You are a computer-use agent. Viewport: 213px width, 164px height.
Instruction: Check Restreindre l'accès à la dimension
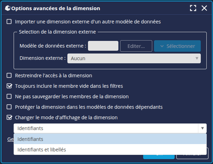coord(9,76)
